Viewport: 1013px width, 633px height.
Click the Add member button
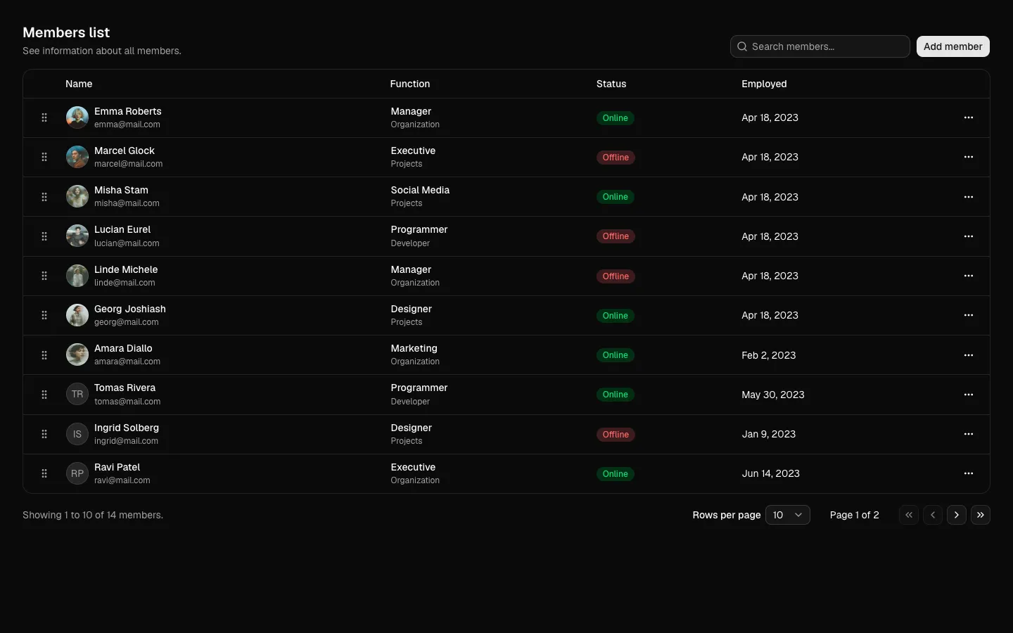[953, 46]
